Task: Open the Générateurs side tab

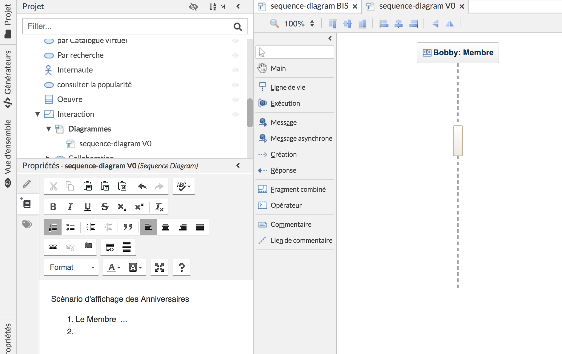Action: point(8,78)
